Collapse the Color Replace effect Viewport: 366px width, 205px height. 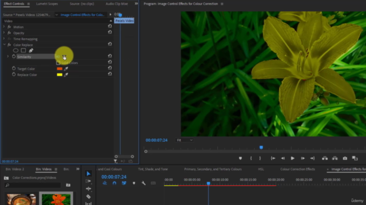point(4,44)
